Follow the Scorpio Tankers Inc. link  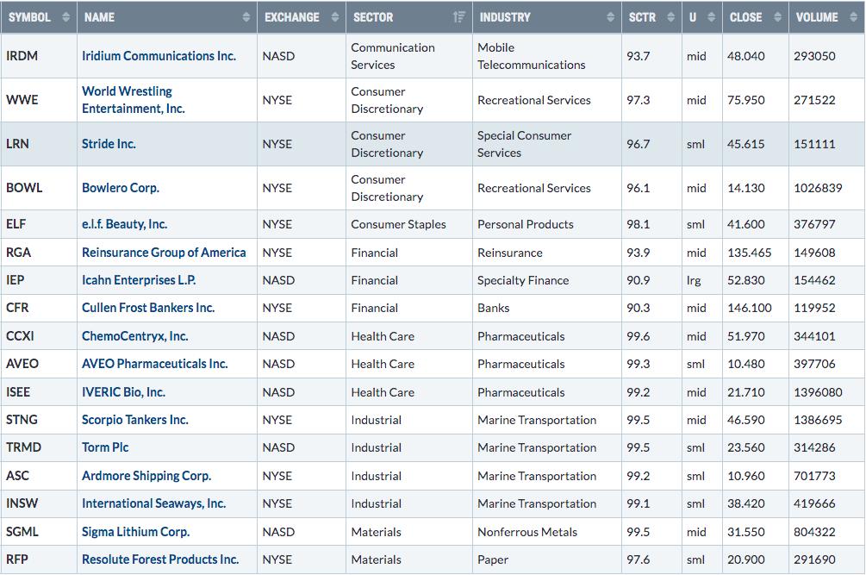[135, 420]
